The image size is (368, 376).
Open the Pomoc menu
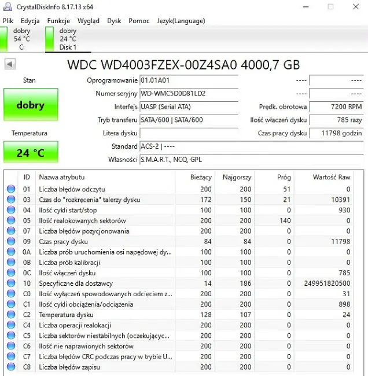(139, 21)
